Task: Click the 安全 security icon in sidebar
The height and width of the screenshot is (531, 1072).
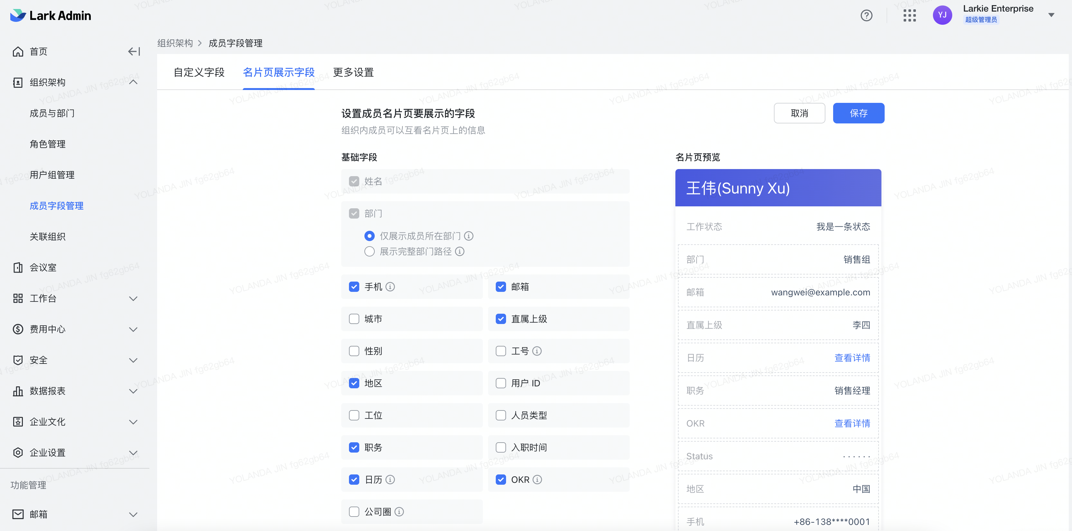Action: [18, 360]
